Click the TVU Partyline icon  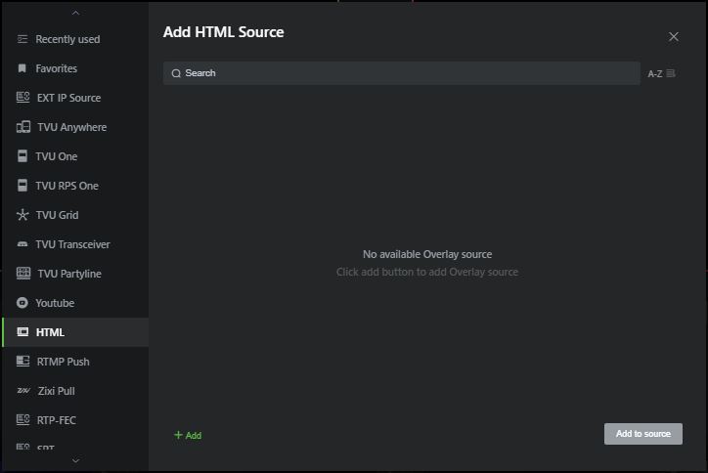[x=23, y=273]
